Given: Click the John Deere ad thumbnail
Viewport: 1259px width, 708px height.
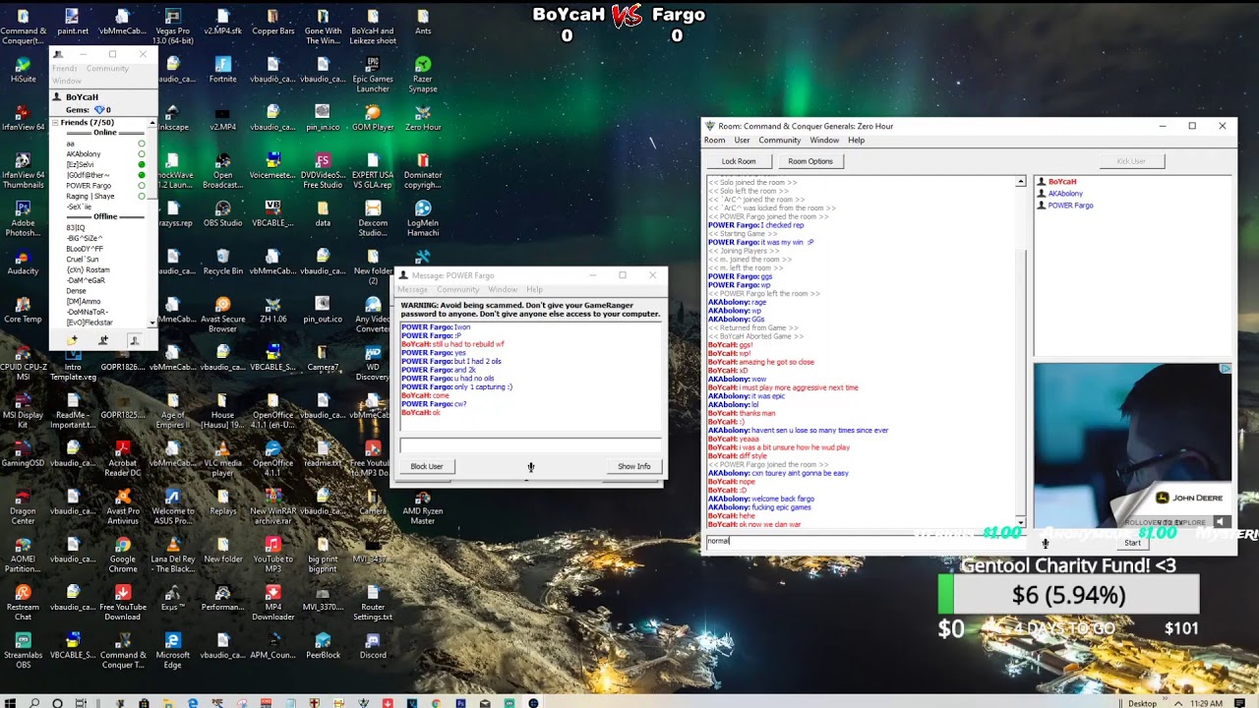Looking at the screenshot, I should click(x=1132, y=447).
